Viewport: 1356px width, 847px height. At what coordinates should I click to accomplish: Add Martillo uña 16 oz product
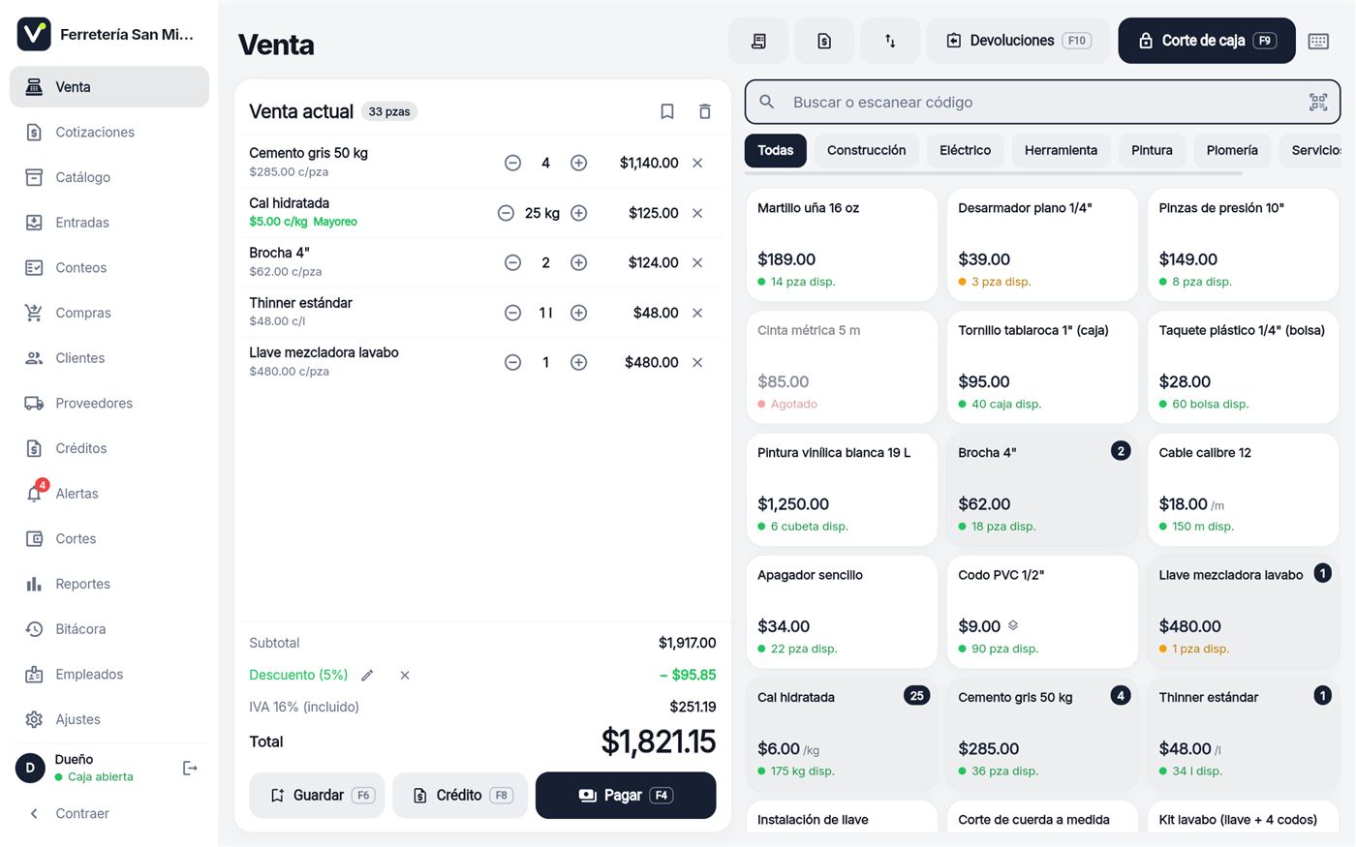coord(842,245)
